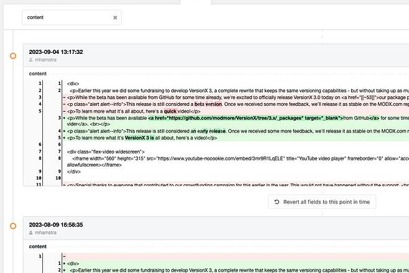Viewport: 409px width, 273px height.
Task: Click Revert all fields to this point in time
Action: (x=322, y=202)
